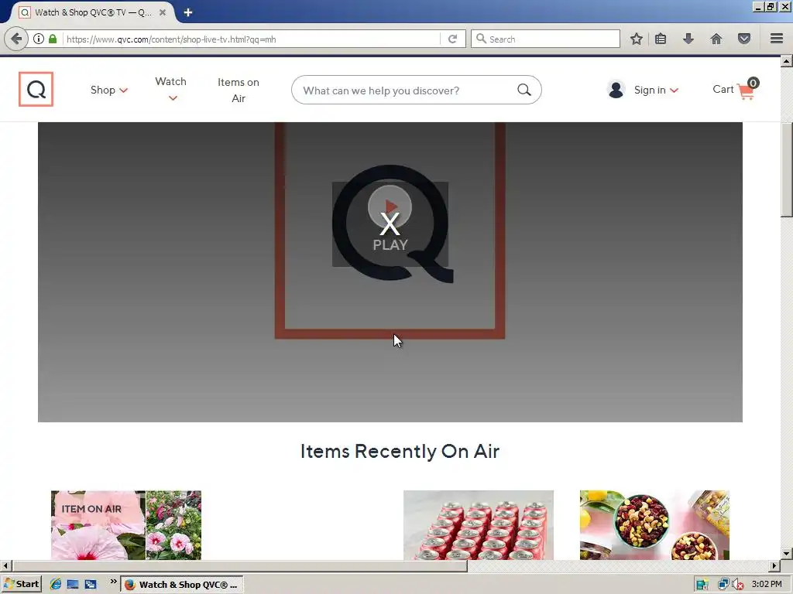This screenshot has width=793, height=594.
Task: Show site information icon in address bar
Action: pos(39,39)
